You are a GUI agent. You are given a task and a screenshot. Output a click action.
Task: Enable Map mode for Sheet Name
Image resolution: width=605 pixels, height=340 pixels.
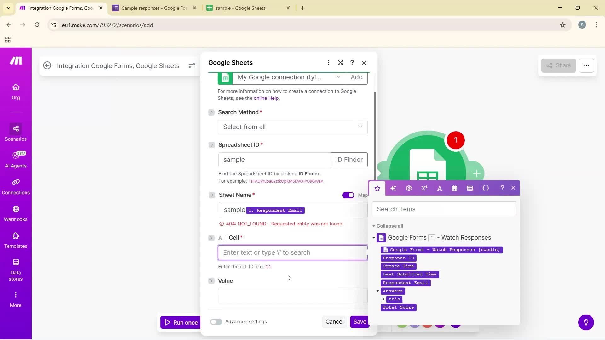[348, 195]
